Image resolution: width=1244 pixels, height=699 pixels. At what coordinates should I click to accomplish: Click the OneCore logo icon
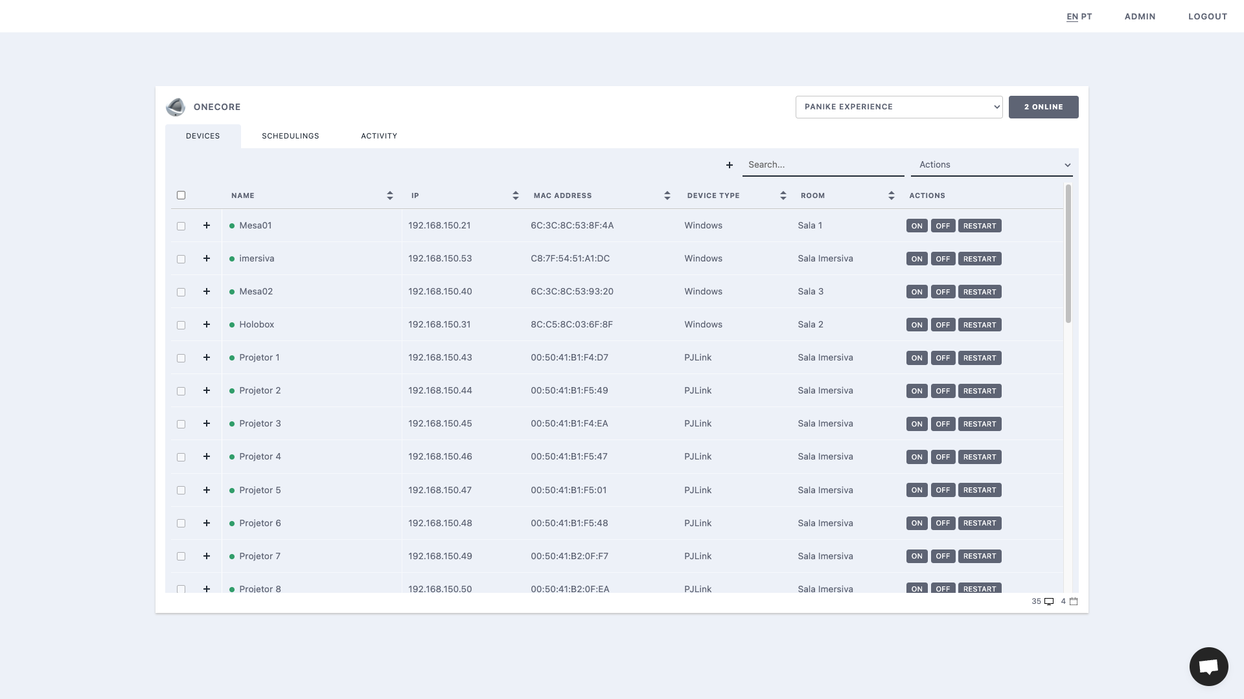click(x=176, y=107)
